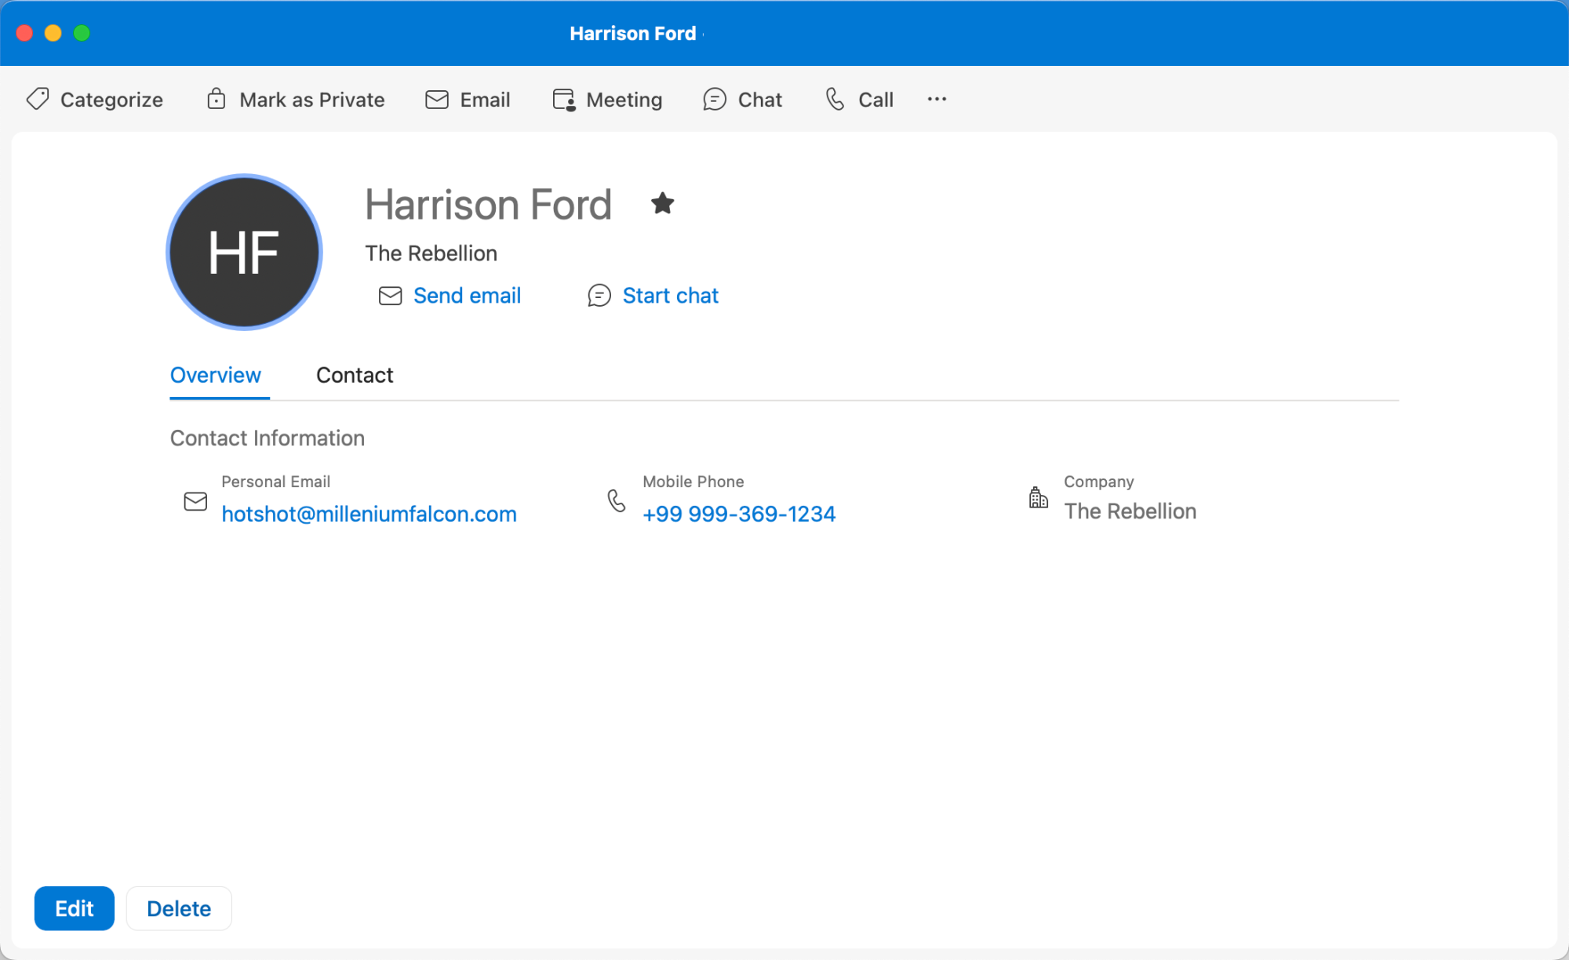The image size is (1569, 960).
Task: Toggle the favorite star next to Harrison Ford
Action: pyautogui.click(x=663, y=204)
